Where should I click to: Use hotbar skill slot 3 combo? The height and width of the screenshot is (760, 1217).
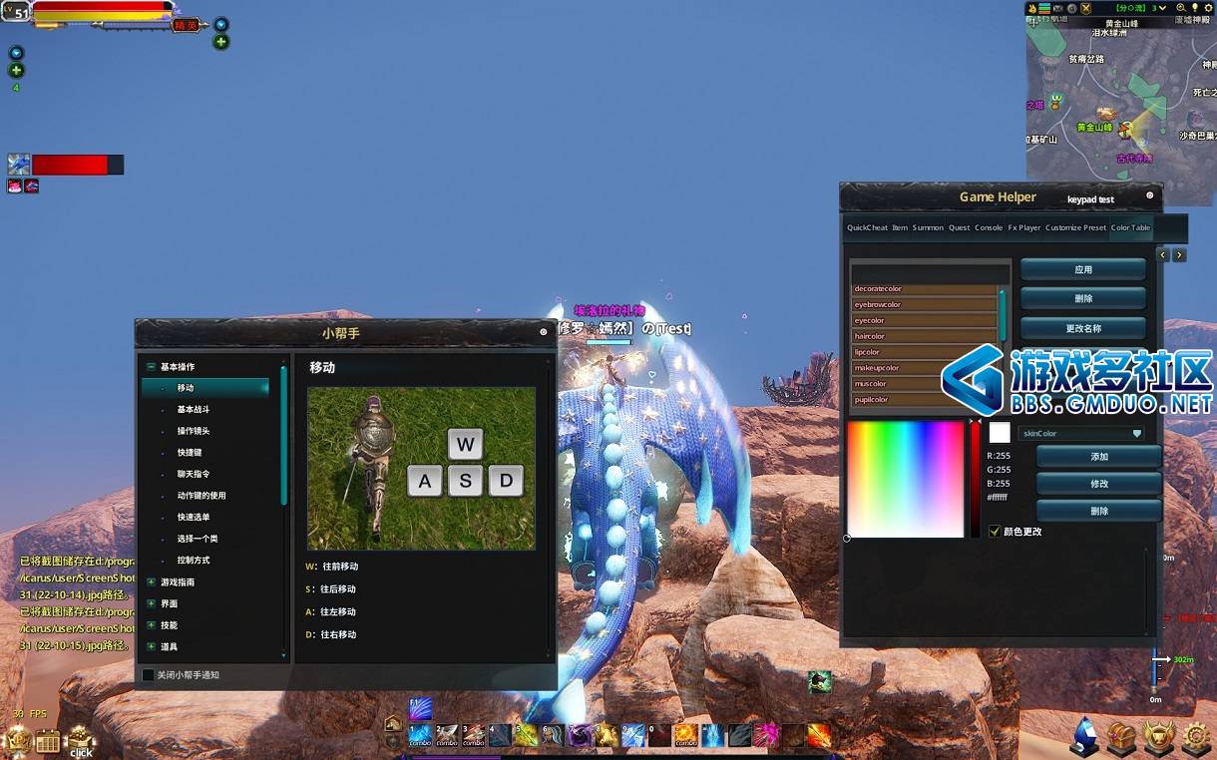474,735
